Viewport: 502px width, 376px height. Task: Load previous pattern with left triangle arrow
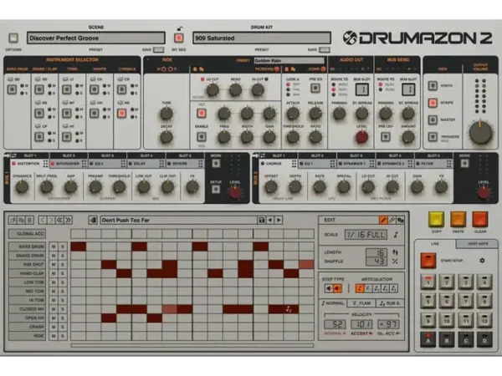(270, 220)
